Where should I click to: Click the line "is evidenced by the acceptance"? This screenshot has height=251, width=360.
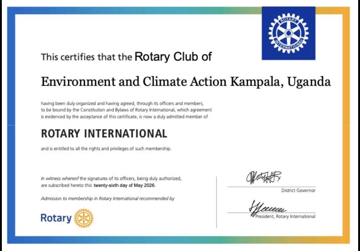point(124,117)
